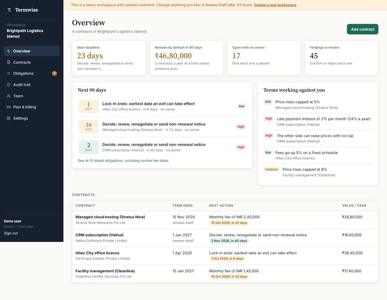Viewport: 387px width, 300px height.
Task: Click the medium tag on Cleanline term
Action: pos(271,170)
